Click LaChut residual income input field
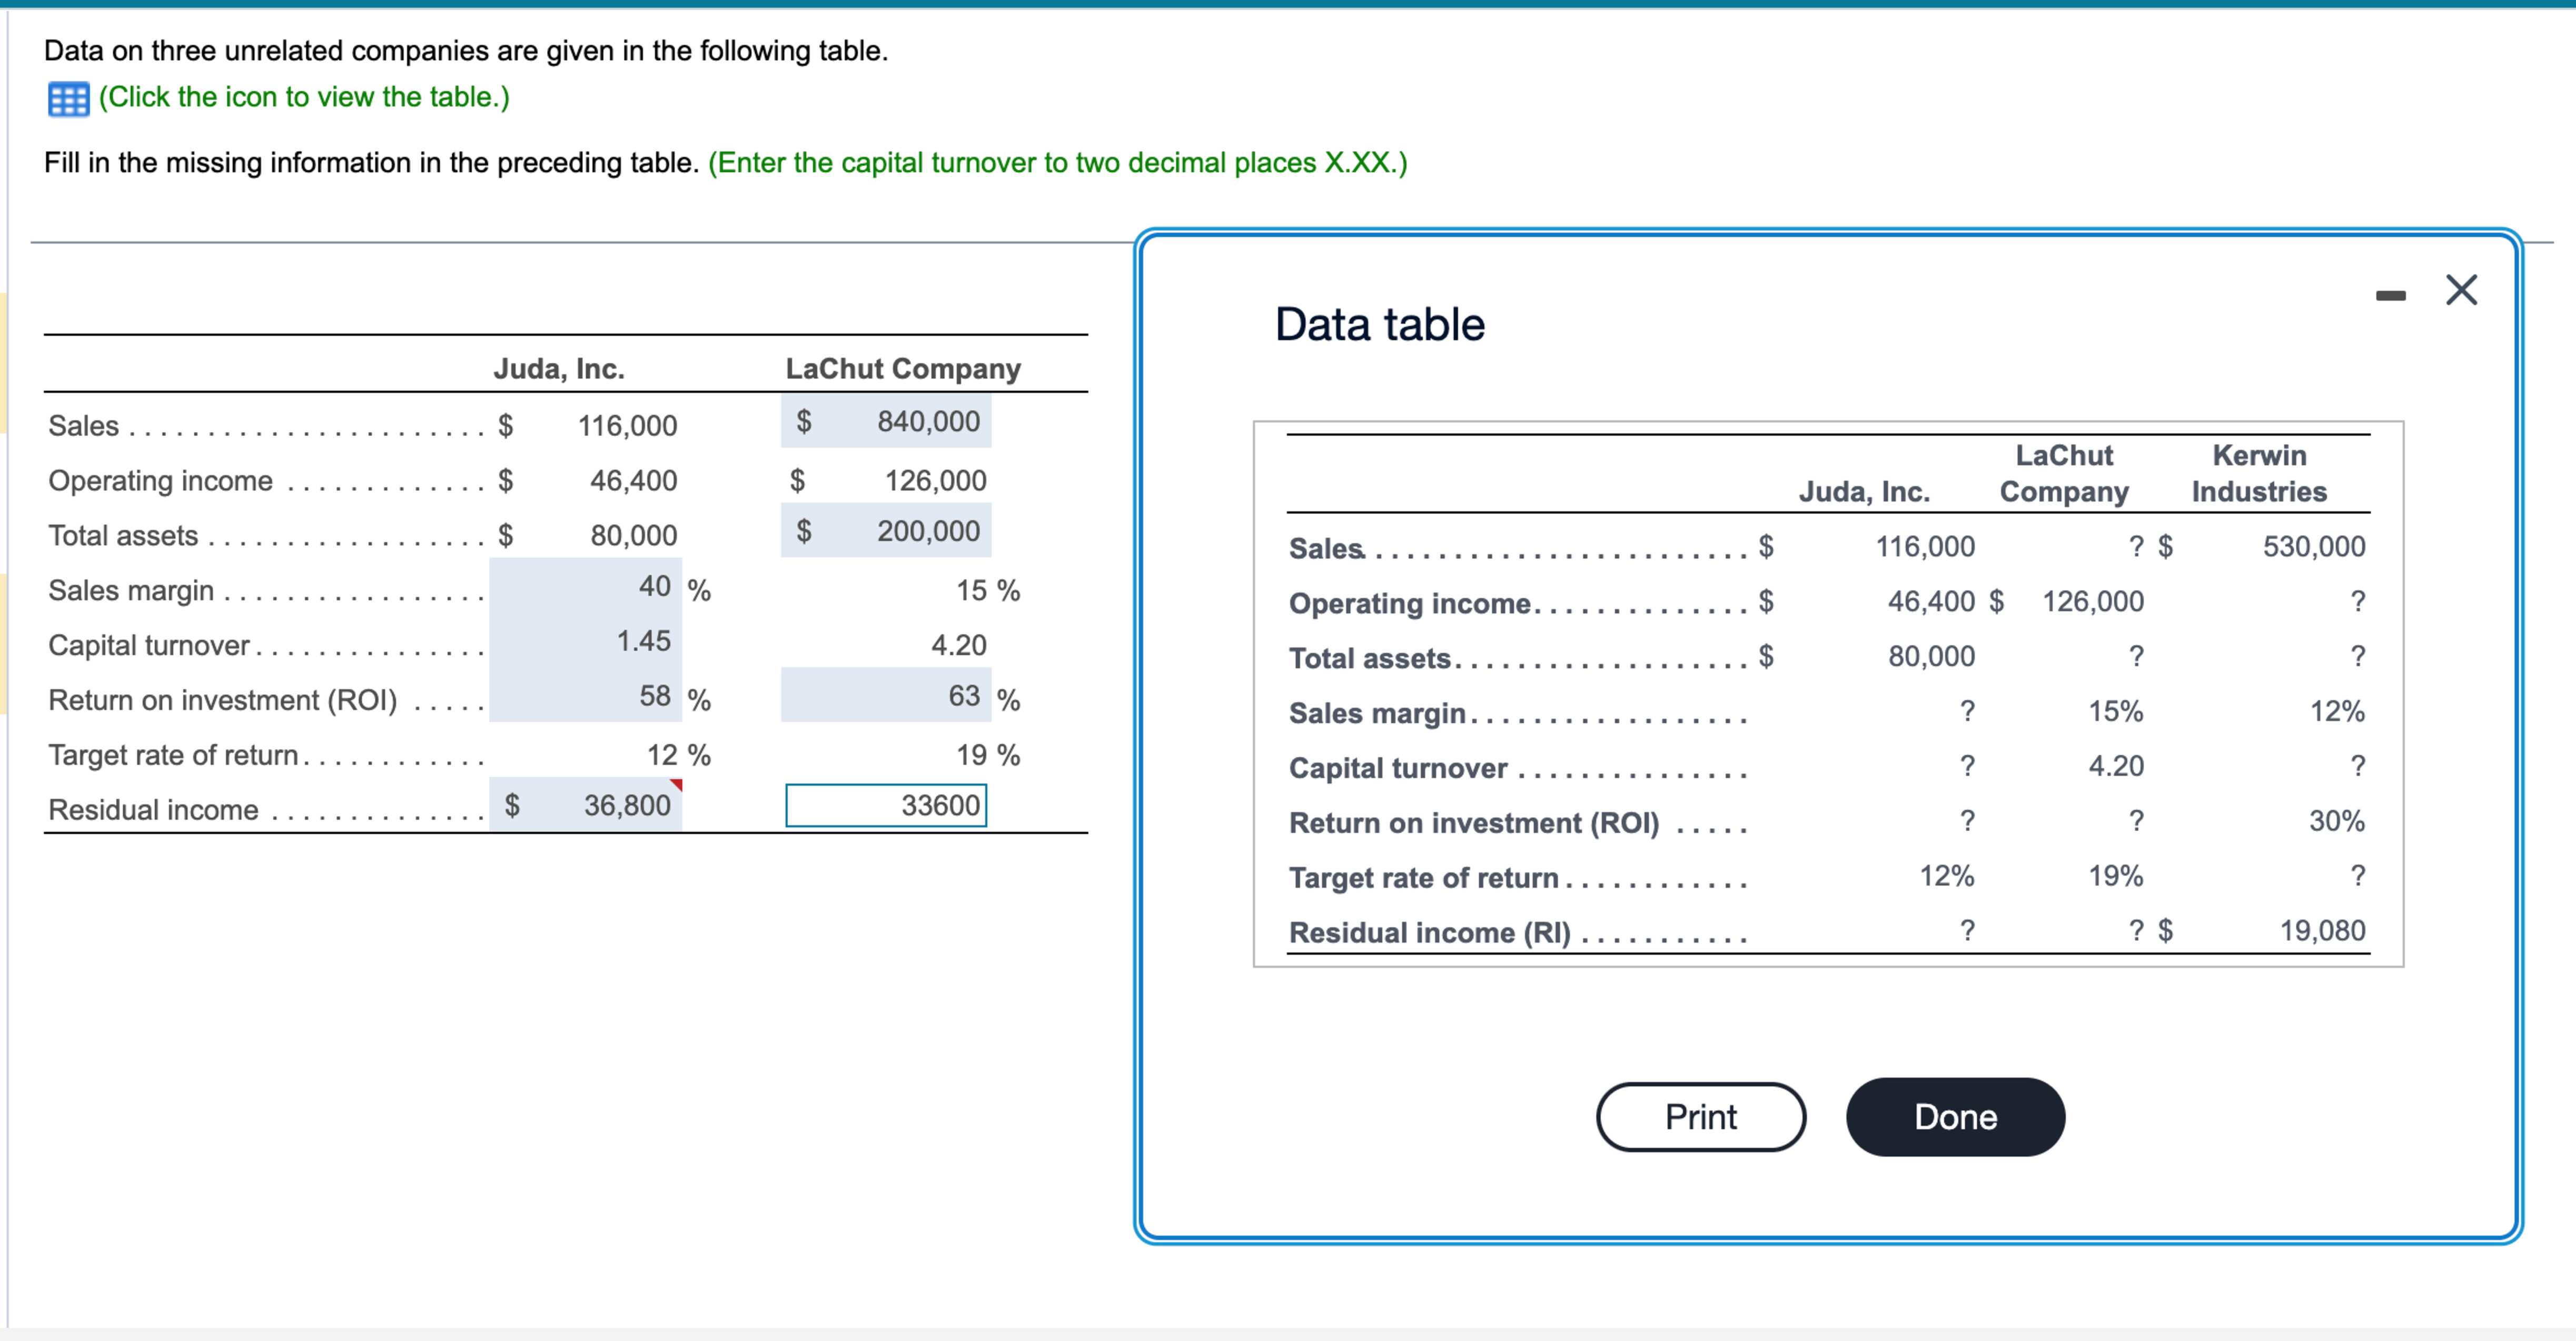Screen dimensions: 2576x1341 pyautogui.click(x=886, y=805)
